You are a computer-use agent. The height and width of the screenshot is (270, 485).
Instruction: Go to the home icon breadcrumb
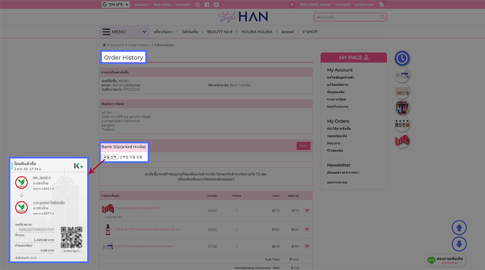(x=104, y=45)
